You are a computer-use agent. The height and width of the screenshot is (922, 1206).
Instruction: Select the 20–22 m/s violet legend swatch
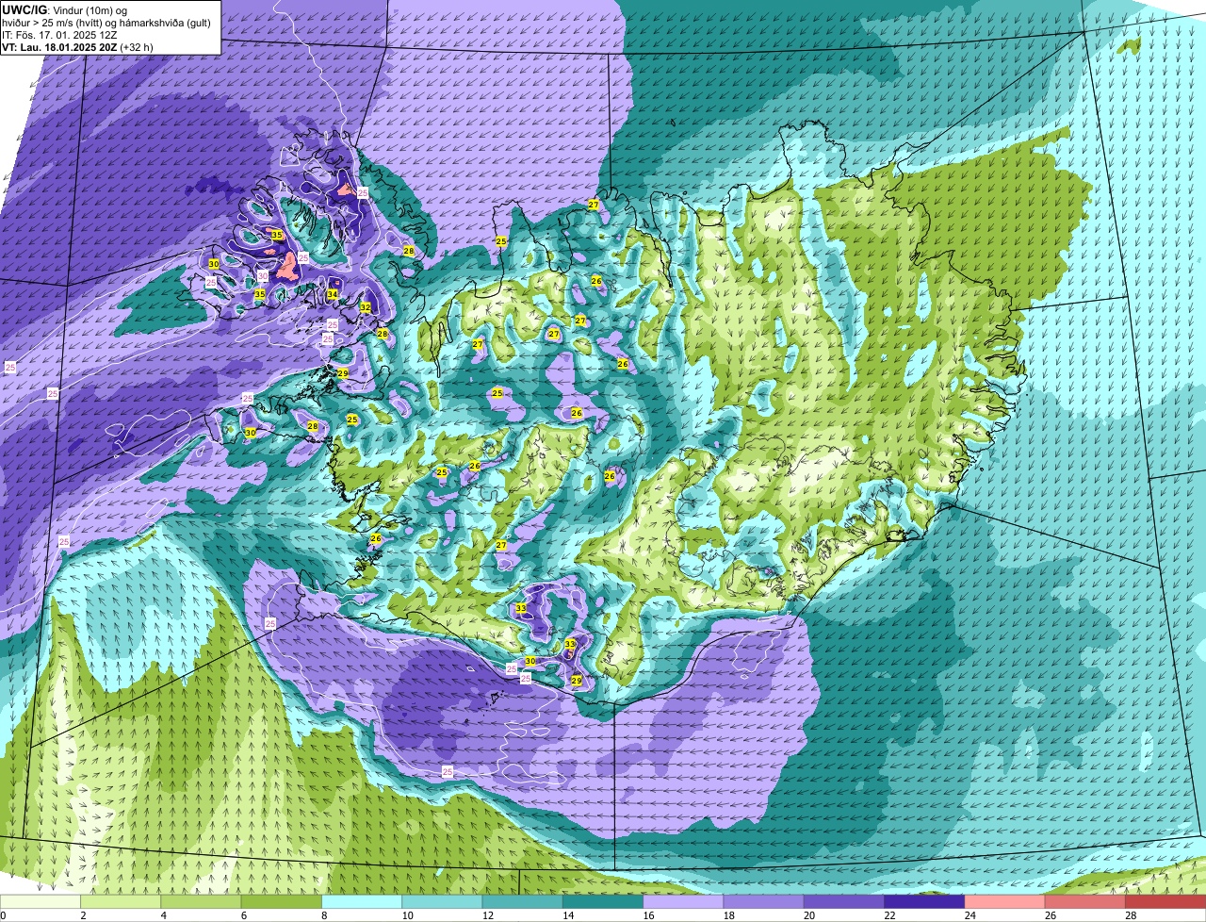click(x=843, y=902)
